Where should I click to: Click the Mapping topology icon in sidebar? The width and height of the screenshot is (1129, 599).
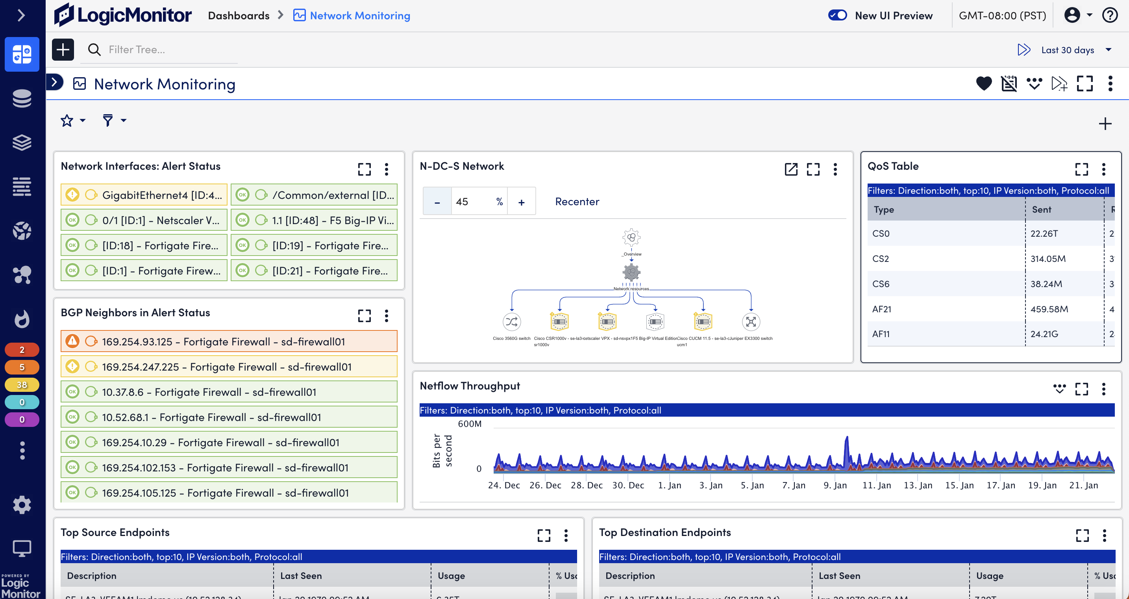pos(22,275)
